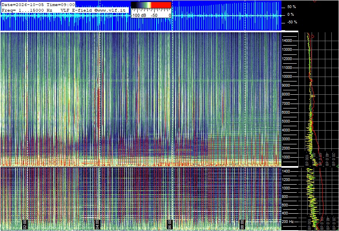Click the 0 % waveform amplitude label
The height and width of the screenshot is (231, 339).
tap(291, 15)
